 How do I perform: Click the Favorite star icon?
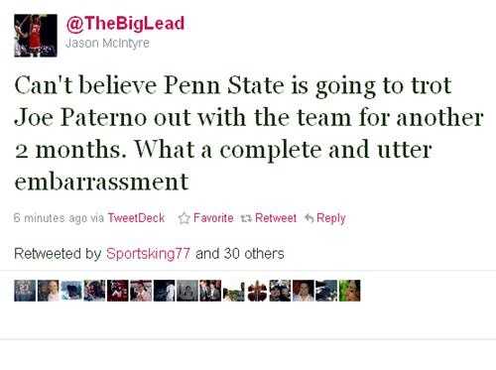coord(184,218)
